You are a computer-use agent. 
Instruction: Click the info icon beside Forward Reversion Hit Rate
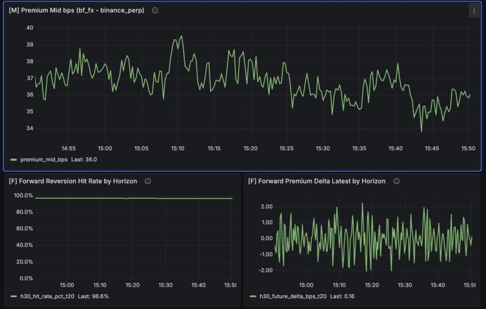point(148,181)
